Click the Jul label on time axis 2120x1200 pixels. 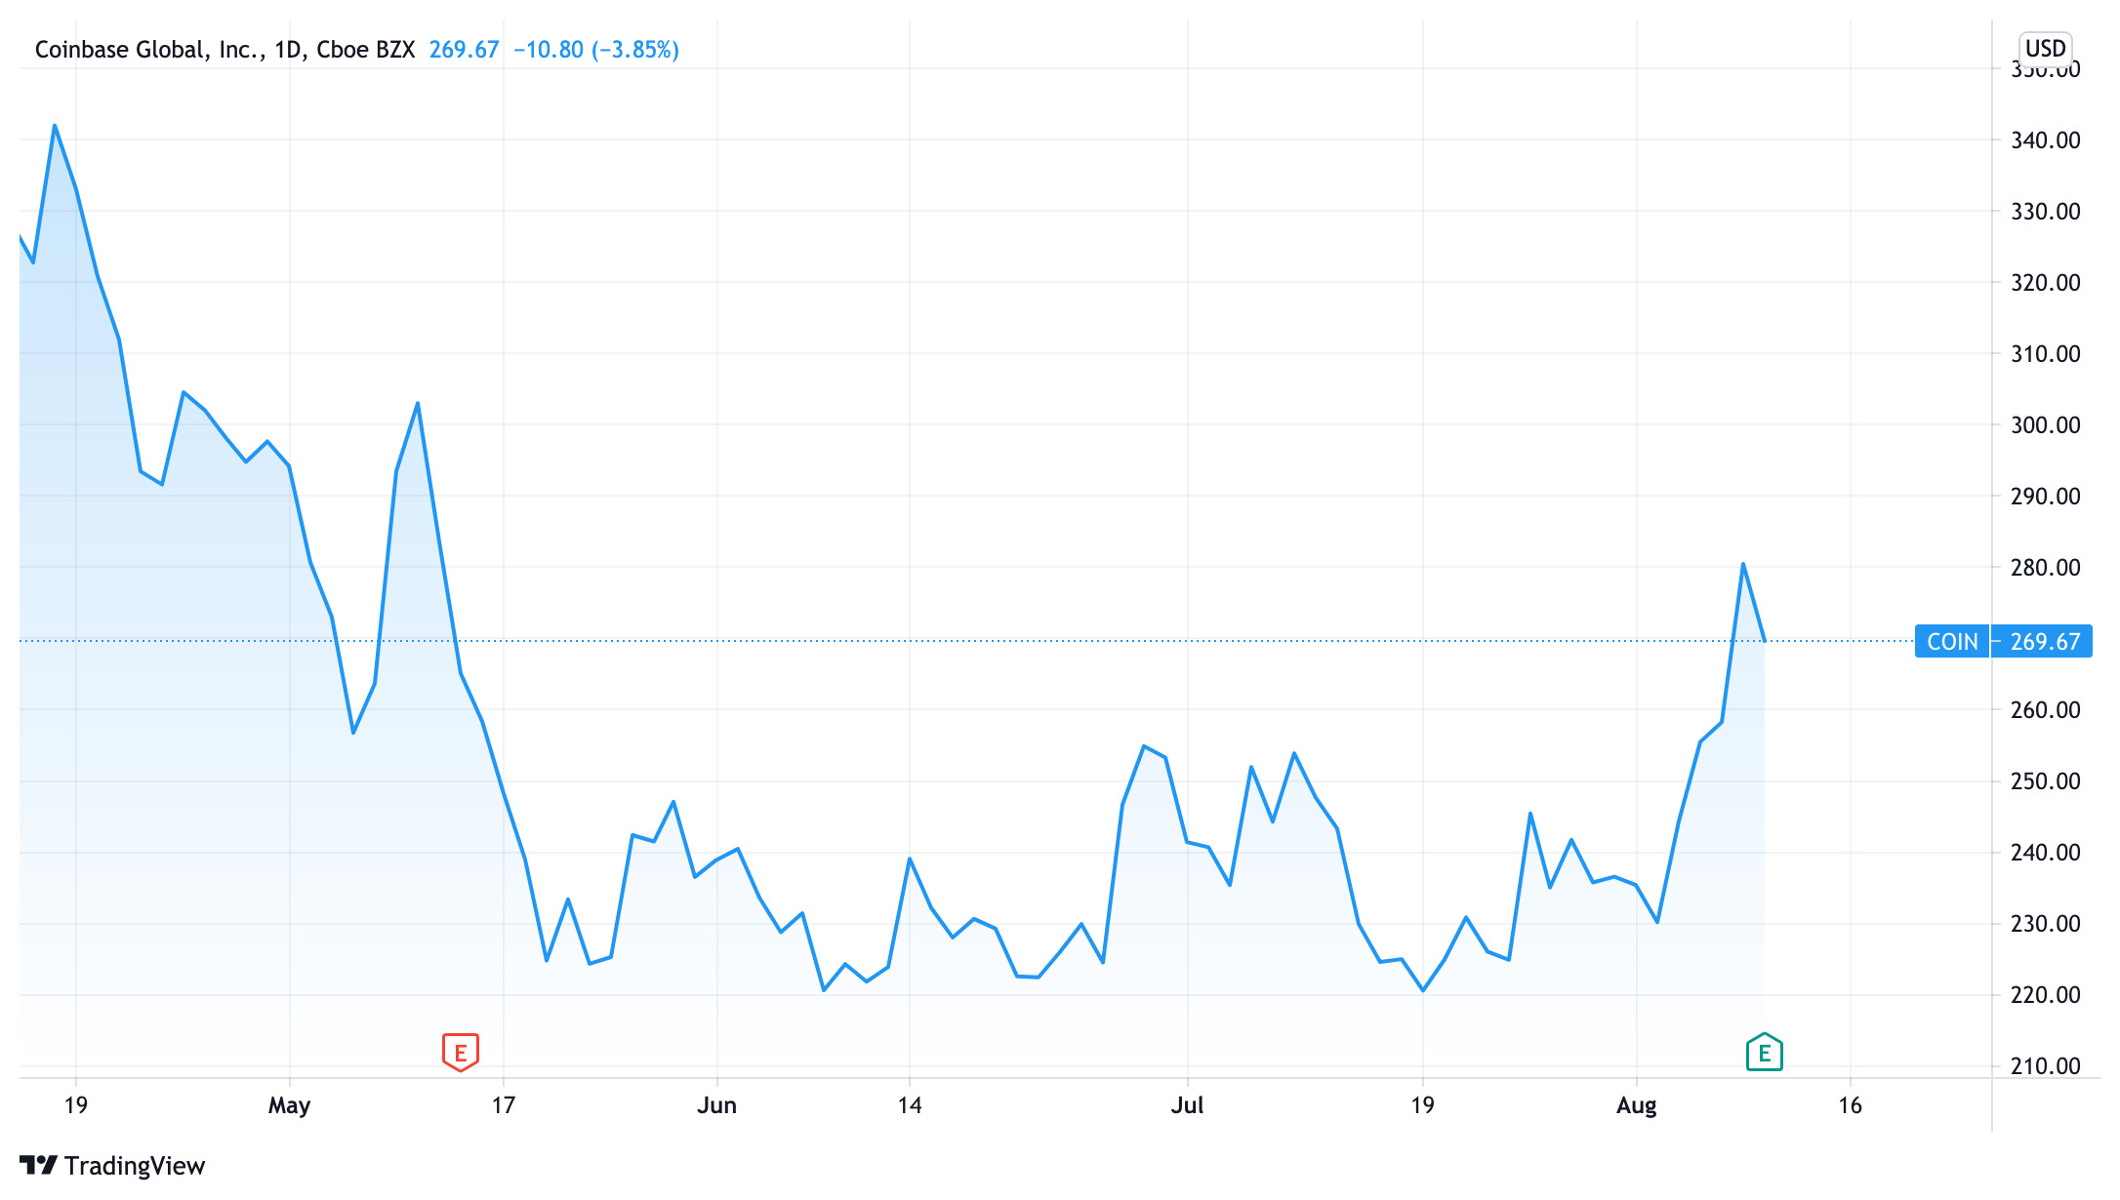[x=1188, y=1106]
